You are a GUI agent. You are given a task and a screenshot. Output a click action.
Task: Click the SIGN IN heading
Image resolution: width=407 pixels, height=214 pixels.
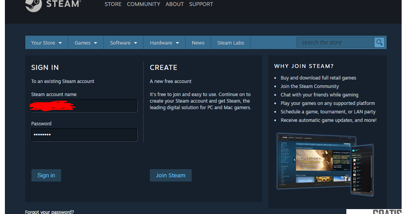[45, 68]
